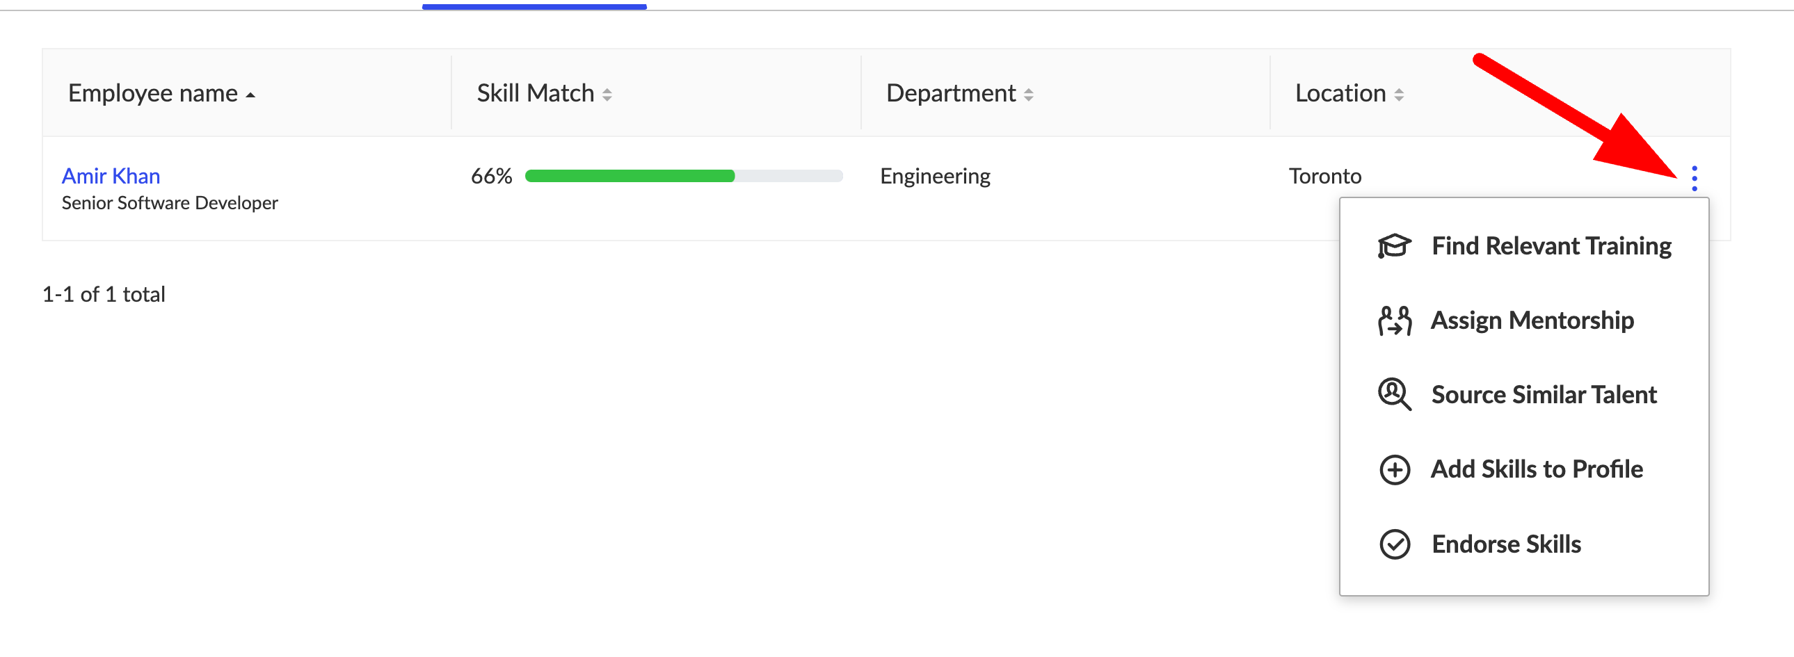Viewport: 1794px width, 657px height.
Task: Select Endorse Skills menu entry
Action: click(1506, 544)
